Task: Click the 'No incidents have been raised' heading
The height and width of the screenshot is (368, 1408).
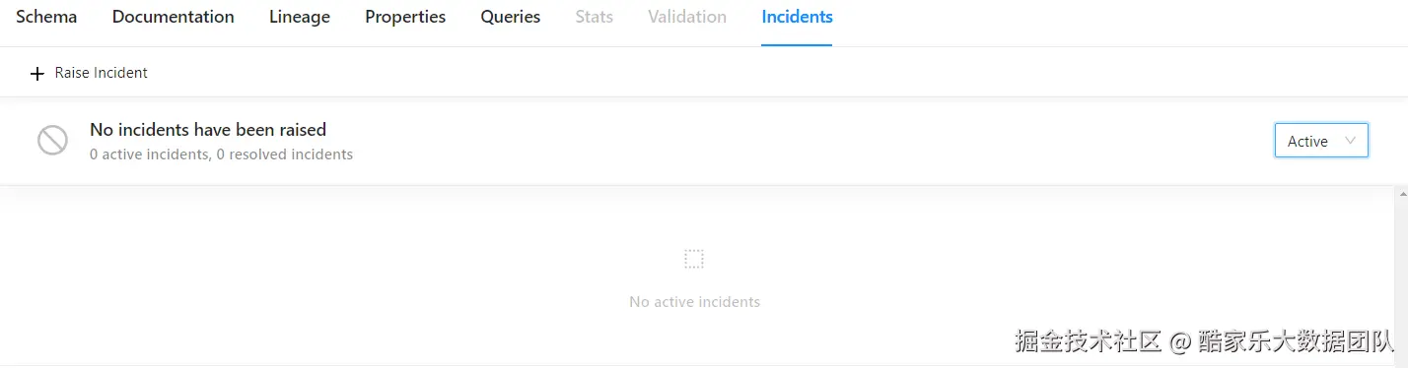Action: [208, 129]
